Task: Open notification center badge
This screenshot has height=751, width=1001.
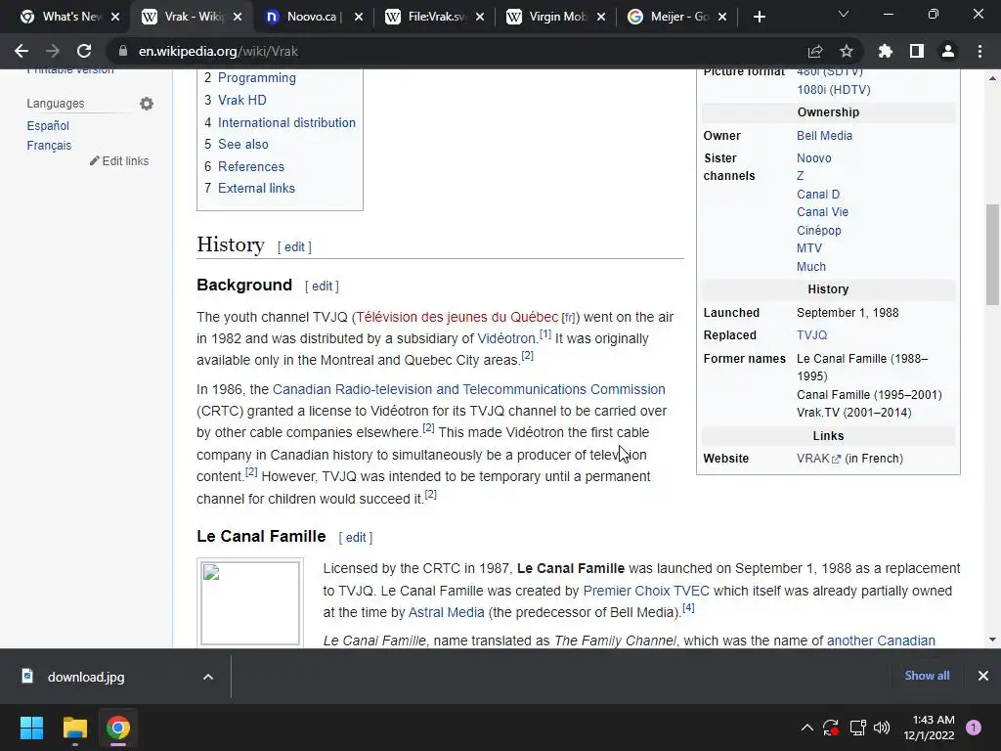Action: 974,728
